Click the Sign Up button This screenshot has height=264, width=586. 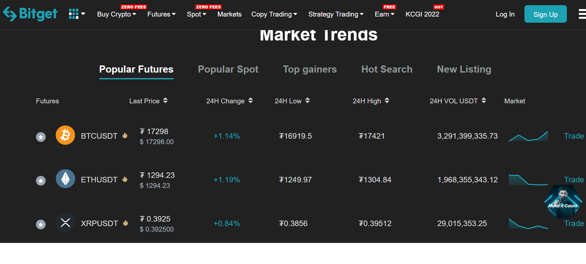coord(546,14)
